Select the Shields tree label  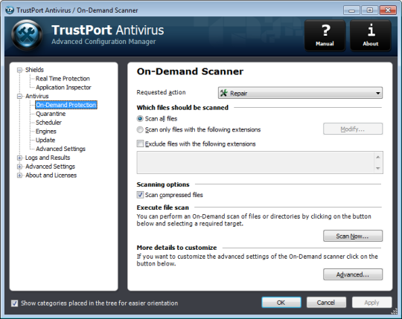coord(34,70)
